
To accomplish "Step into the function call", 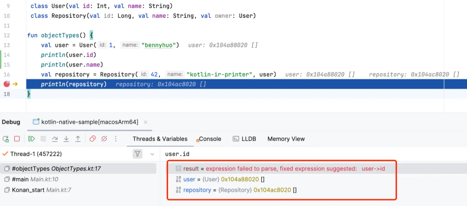I will 67,139.
